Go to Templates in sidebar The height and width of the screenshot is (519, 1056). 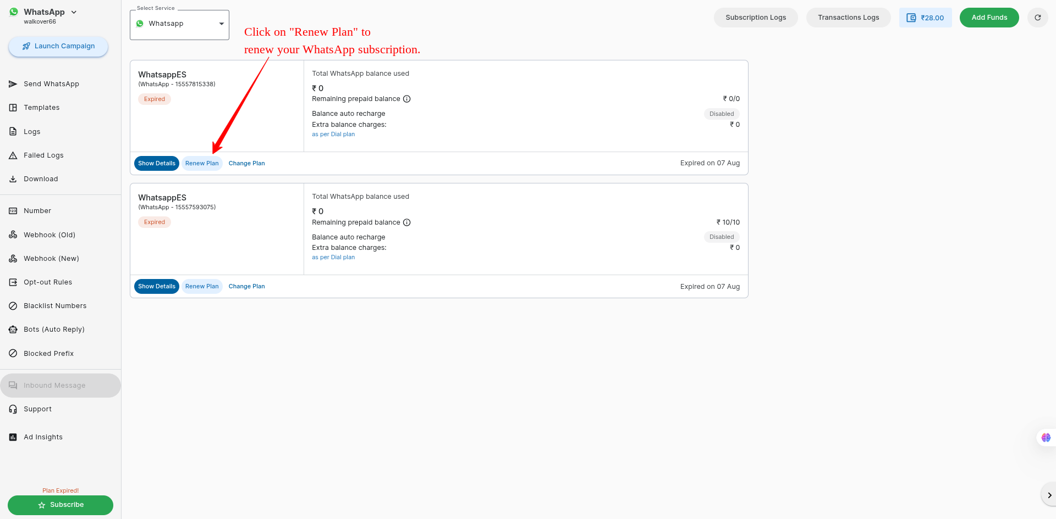pos(61,108)
